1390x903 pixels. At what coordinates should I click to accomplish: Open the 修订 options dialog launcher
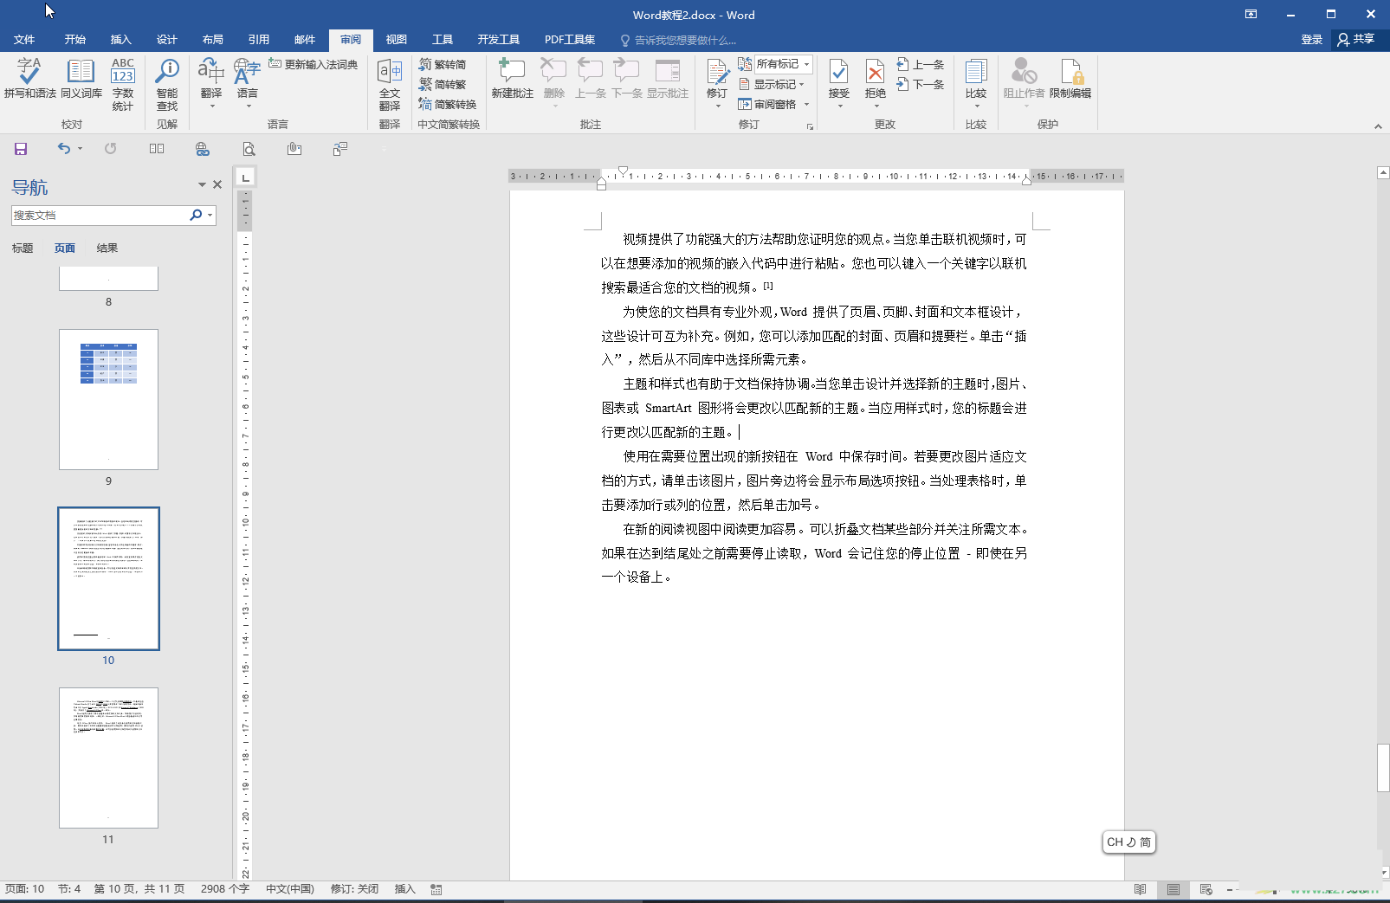coord(811,126)
